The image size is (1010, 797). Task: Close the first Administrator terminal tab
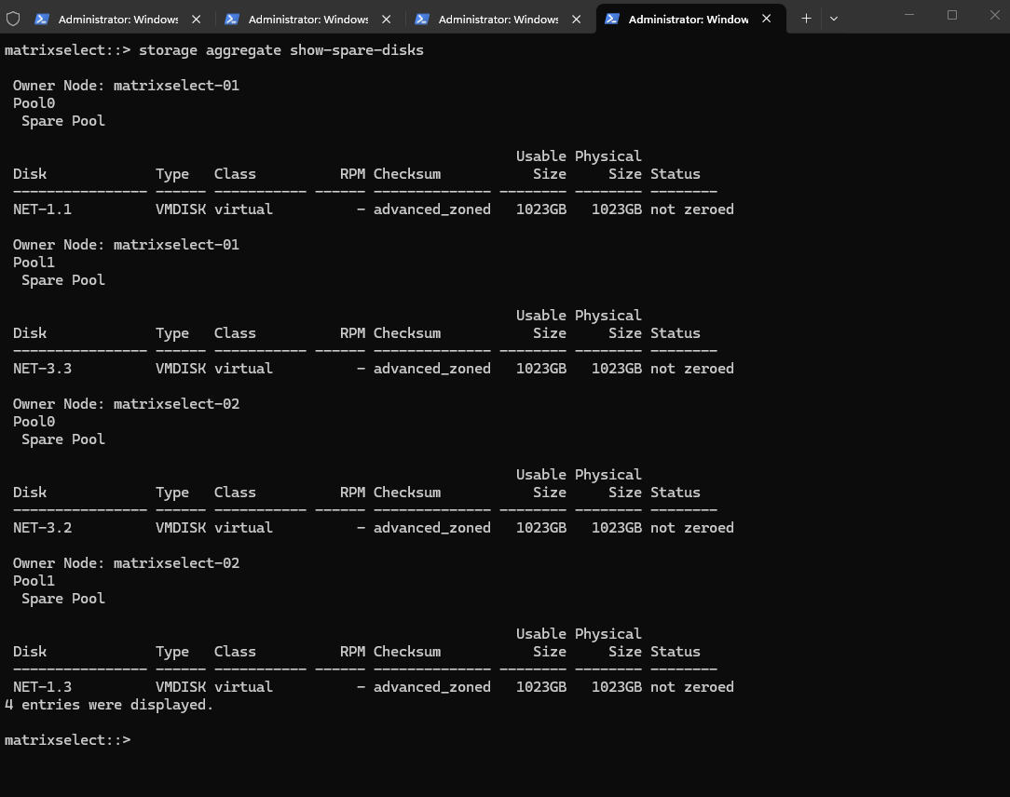pyautogui.click(x=196, y=19)
